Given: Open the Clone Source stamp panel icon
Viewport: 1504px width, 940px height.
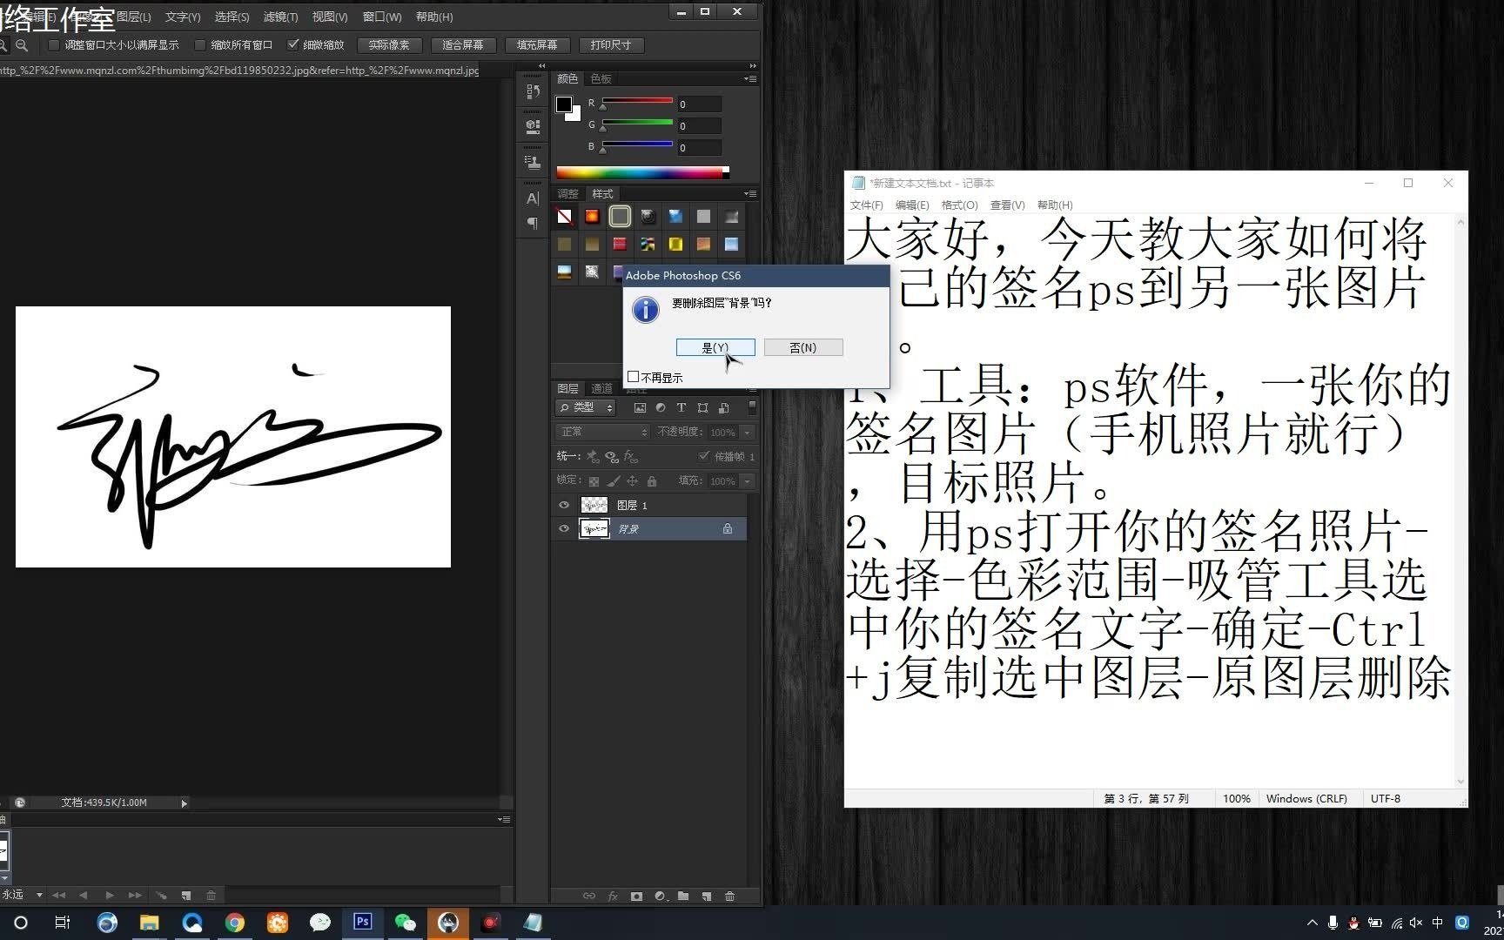Looking at the screenshot, I should [x=533, y=162].
